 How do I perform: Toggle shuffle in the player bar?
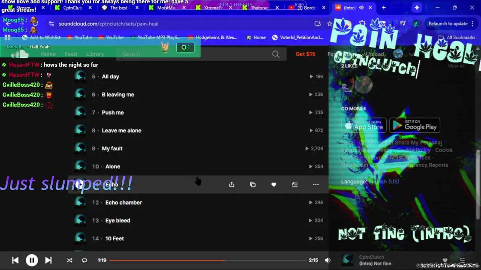click(70, 260)
